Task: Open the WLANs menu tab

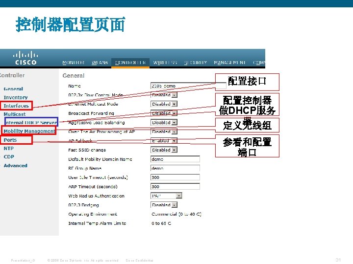Action: 100,63
